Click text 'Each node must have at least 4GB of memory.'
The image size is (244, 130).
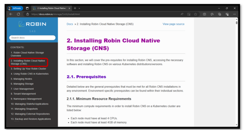[x=99, y=122]
